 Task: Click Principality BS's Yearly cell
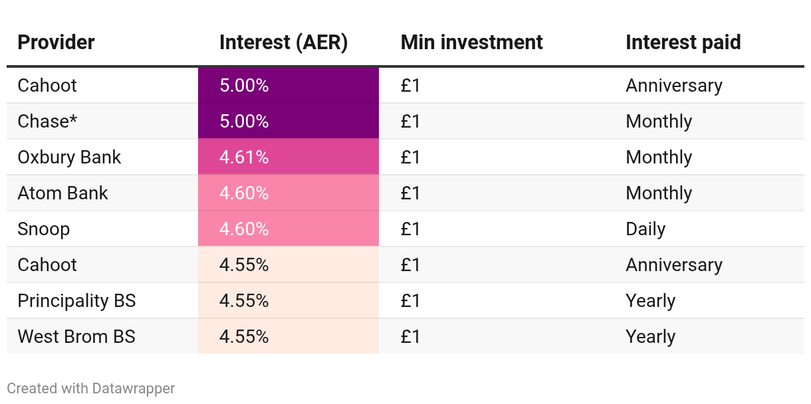[x=650, y=301]
